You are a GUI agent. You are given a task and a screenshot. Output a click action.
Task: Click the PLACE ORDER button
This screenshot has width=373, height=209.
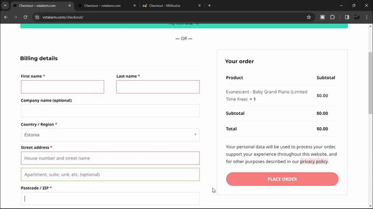[282, 179]
